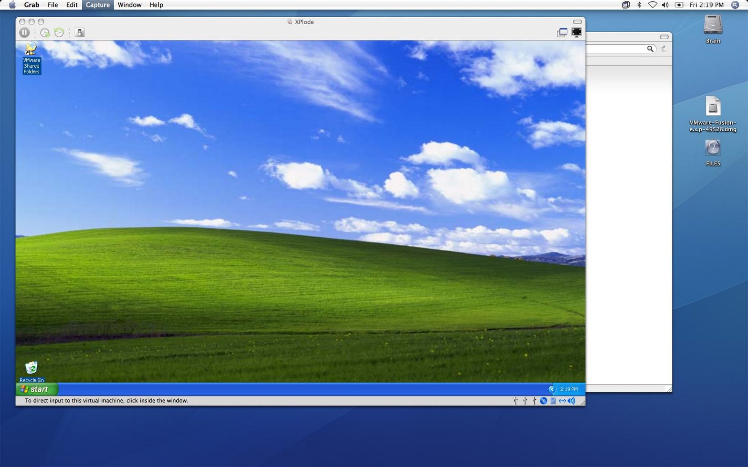Select the FILES disc desktop icon
This screenshot has height=467, width=748.
click(713, 153)
